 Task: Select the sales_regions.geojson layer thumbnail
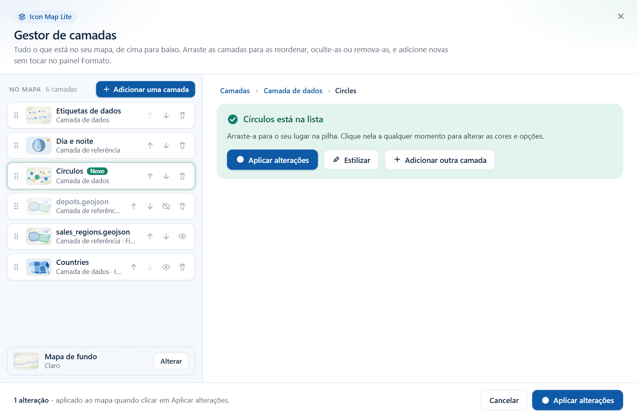point(39,237)
